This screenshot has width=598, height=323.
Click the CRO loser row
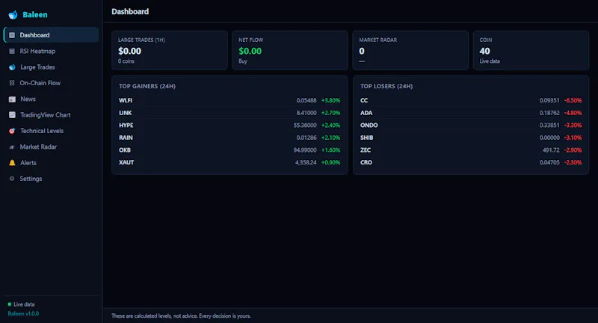click(471, 162)
